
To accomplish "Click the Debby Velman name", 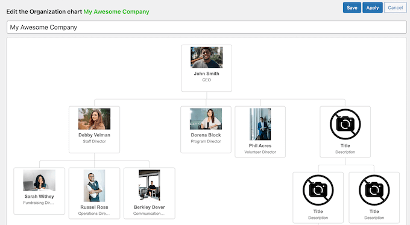I will (x=95, y=135).
